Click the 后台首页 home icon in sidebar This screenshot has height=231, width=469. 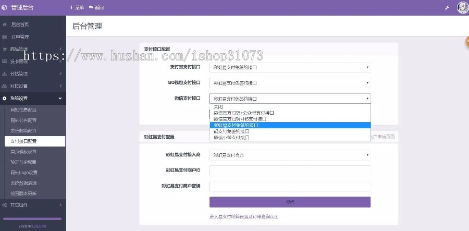point(5,25)
